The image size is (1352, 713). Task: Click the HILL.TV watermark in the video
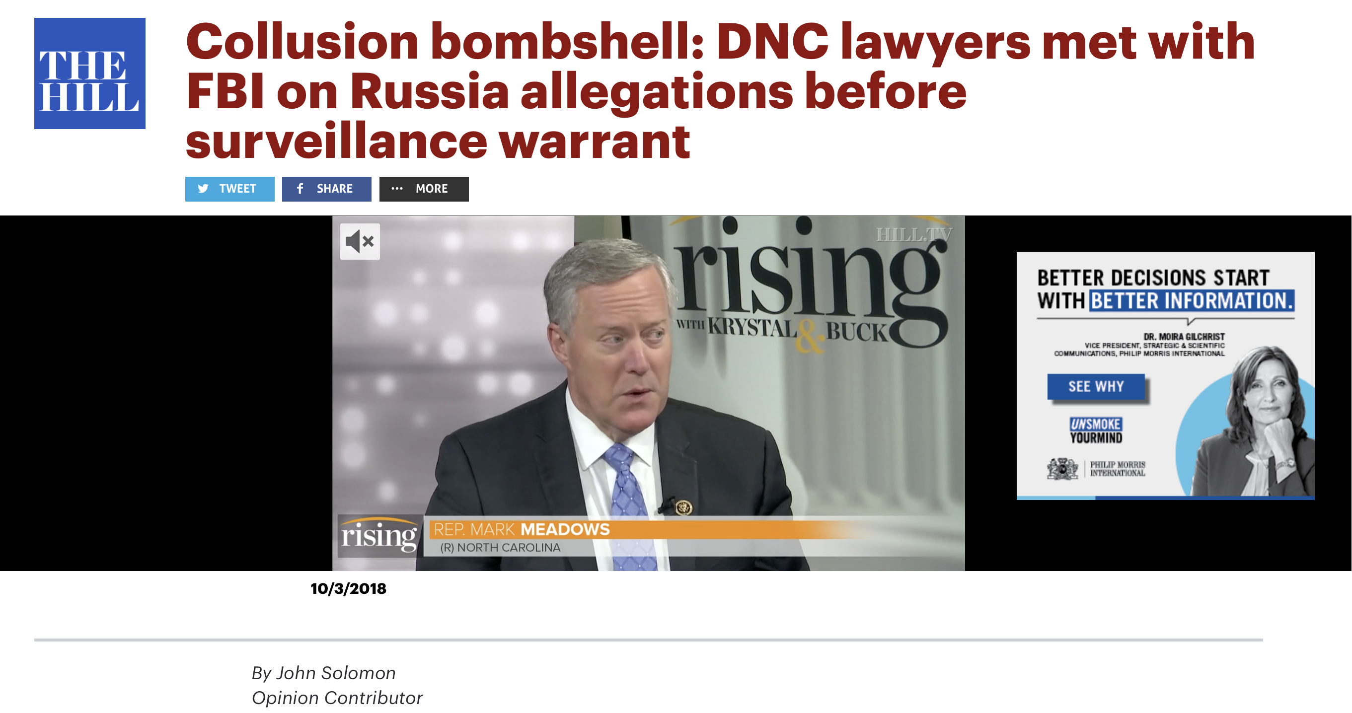pyautogui.click(x=914, y=234)
